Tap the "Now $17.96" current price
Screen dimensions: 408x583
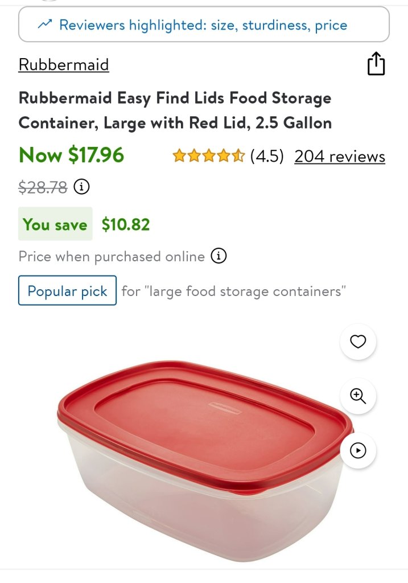coord(72,155)
